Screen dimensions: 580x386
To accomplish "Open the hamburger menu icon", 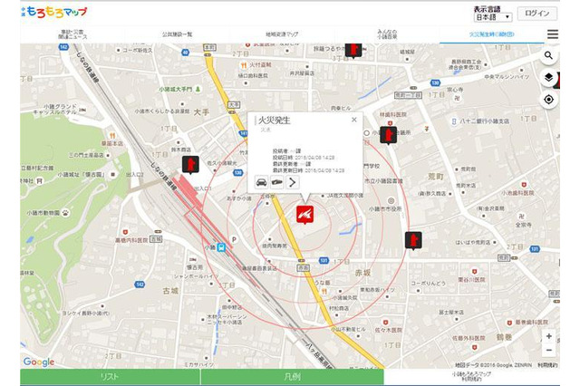I will pyautogui.click(x=552, y=34).
